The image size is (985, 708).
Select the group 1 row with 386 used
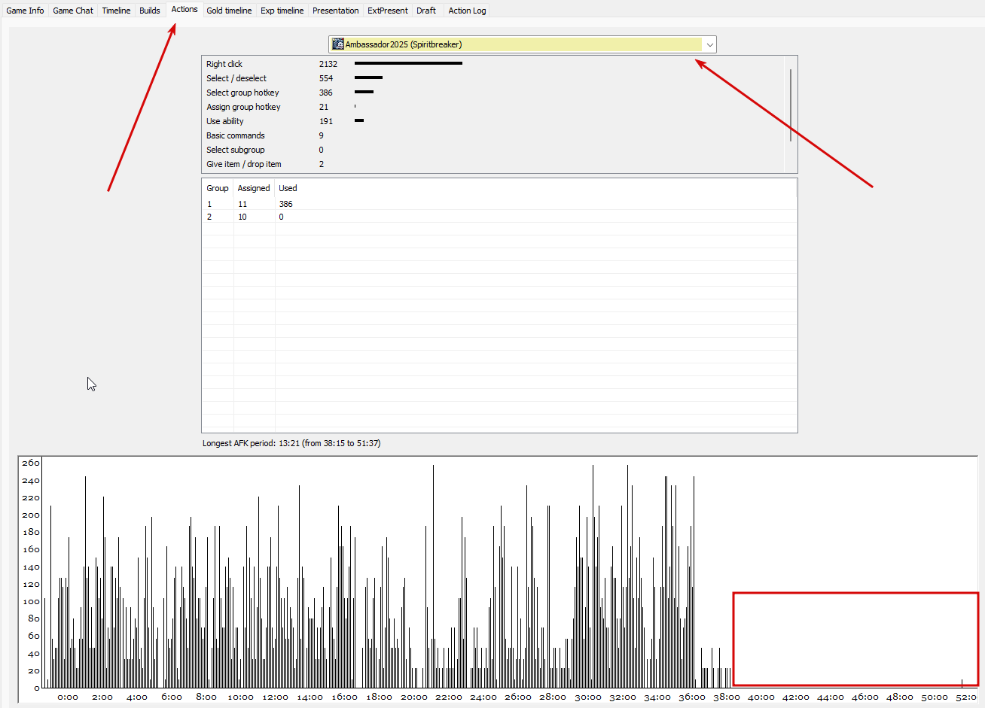click(499, 204)
